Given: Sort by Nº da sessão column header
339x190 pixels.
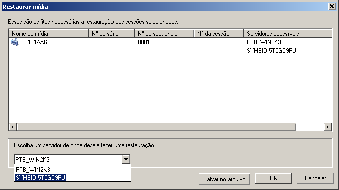Looking at the screenshot, I should [219, 34].
